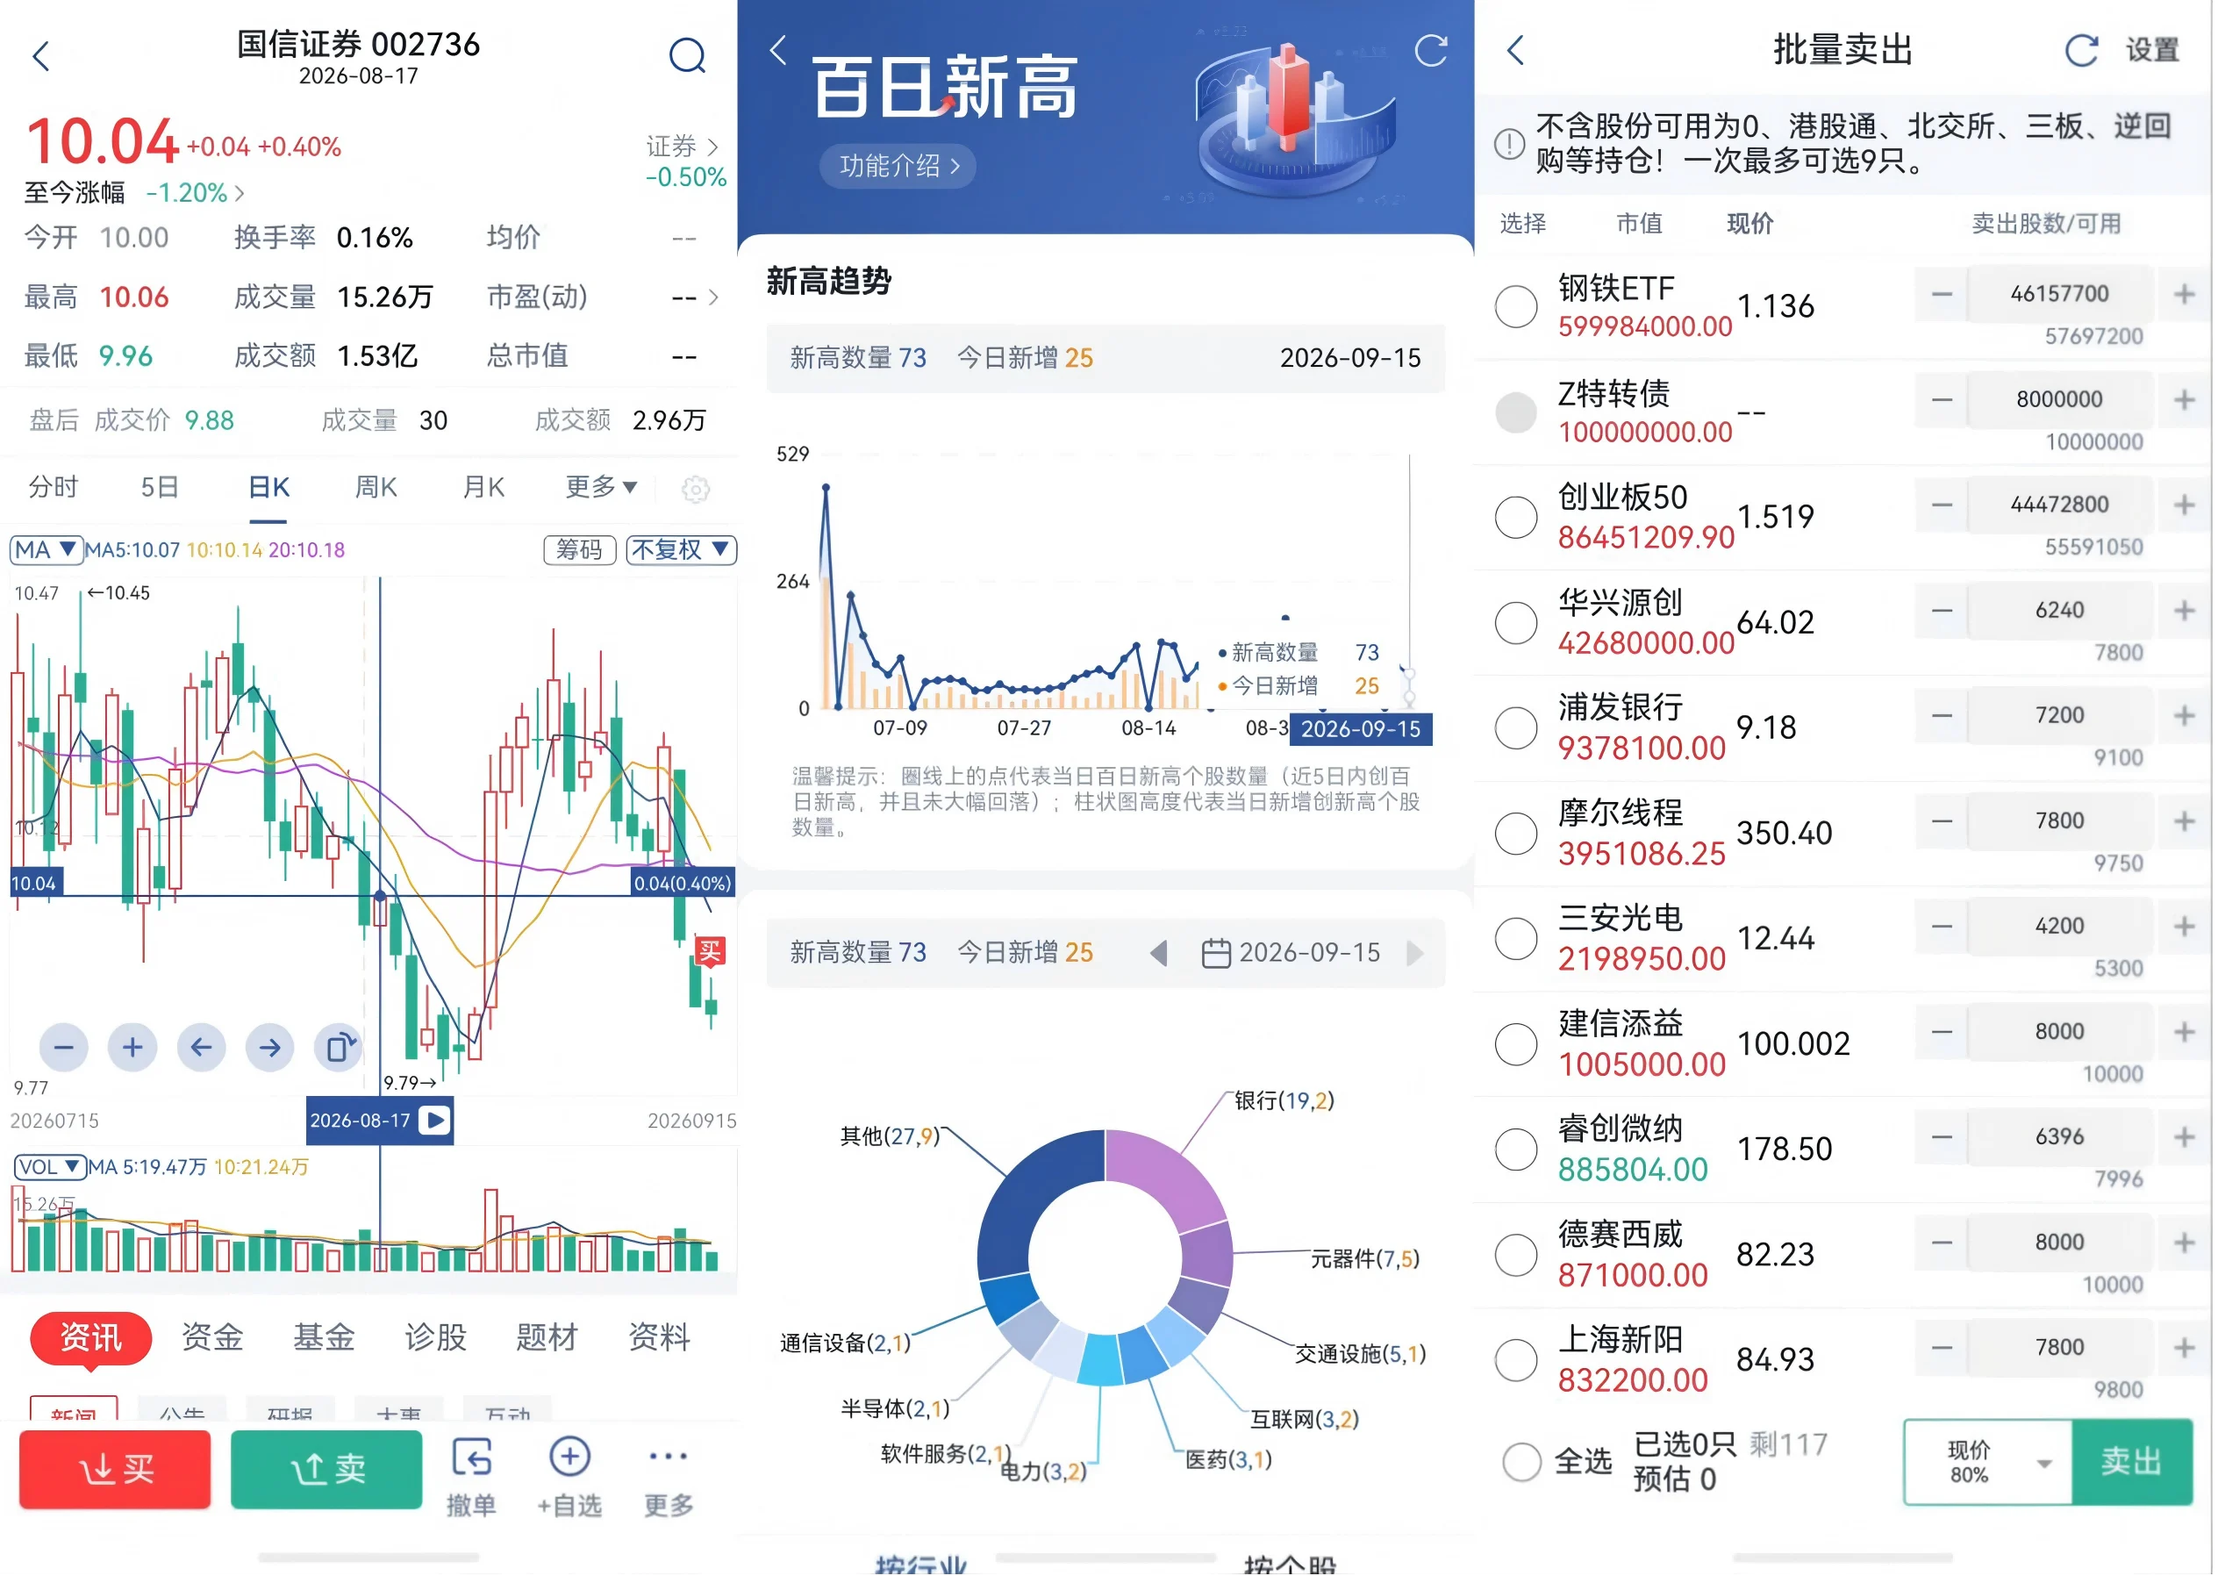Screen dimensions: 2218x1576
Task: Switch to the 周K chart tab
Action: (376, 487)
